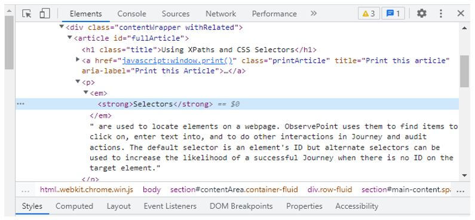Open the Network tab
The height and width of the screenshot is (220, 475).
(221, 14)
